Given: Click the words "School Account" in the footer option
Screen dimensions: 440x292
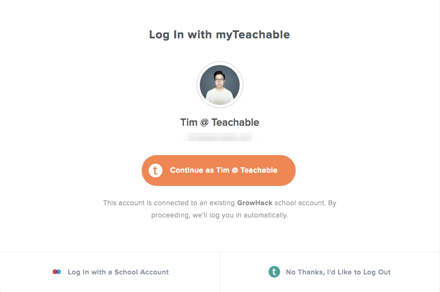Looking at the screenshot, I should point(142,272).
